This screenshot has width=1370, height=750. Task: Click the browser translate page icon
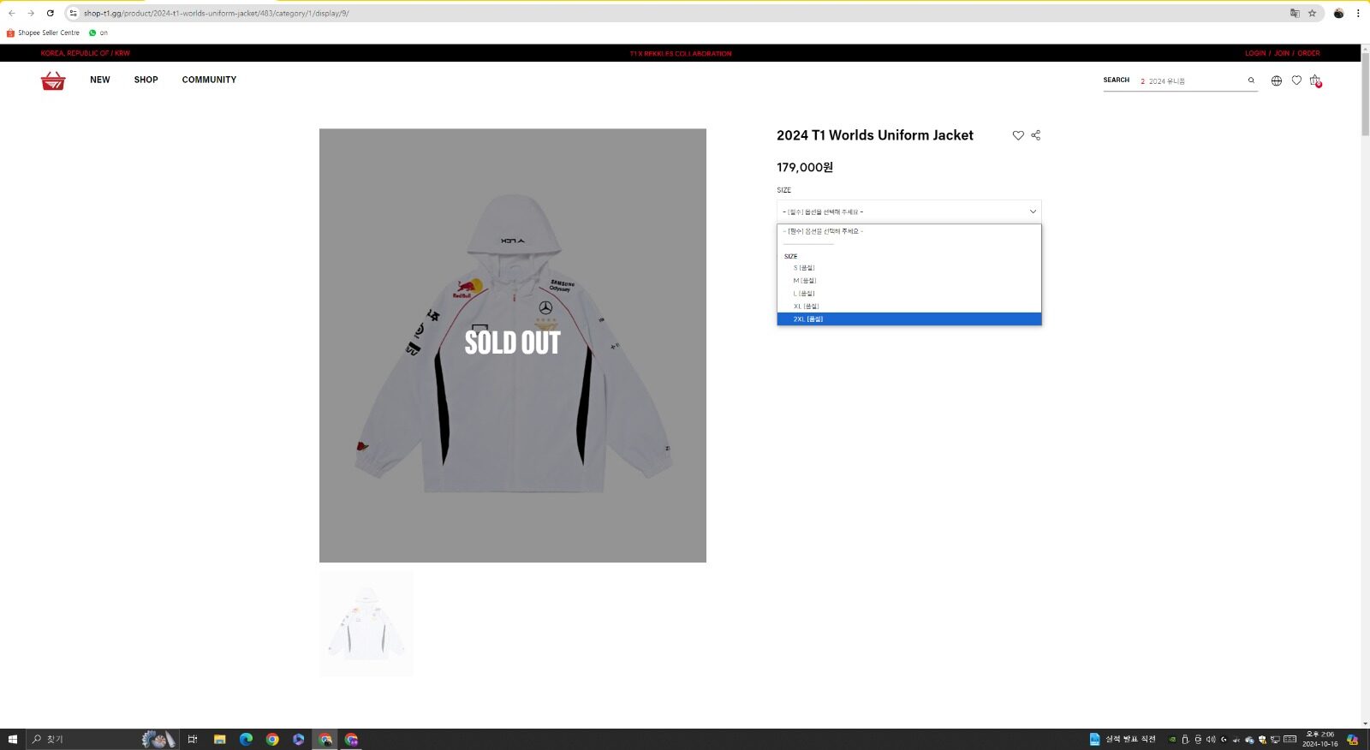click(1295, 13)
